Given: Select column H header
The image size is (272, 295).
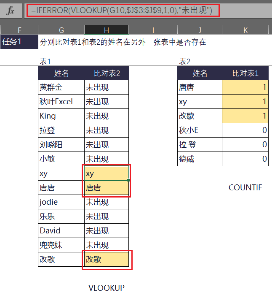Looking at the screenshot, I should click(107, 30).
